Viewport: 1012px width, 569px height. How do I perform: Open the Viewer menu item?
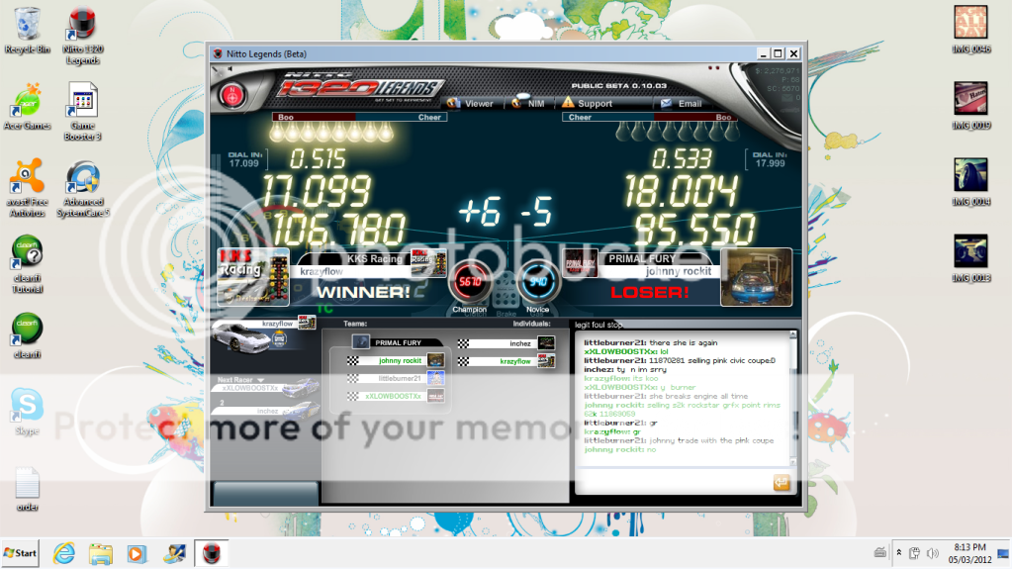[x=471, y=103]
